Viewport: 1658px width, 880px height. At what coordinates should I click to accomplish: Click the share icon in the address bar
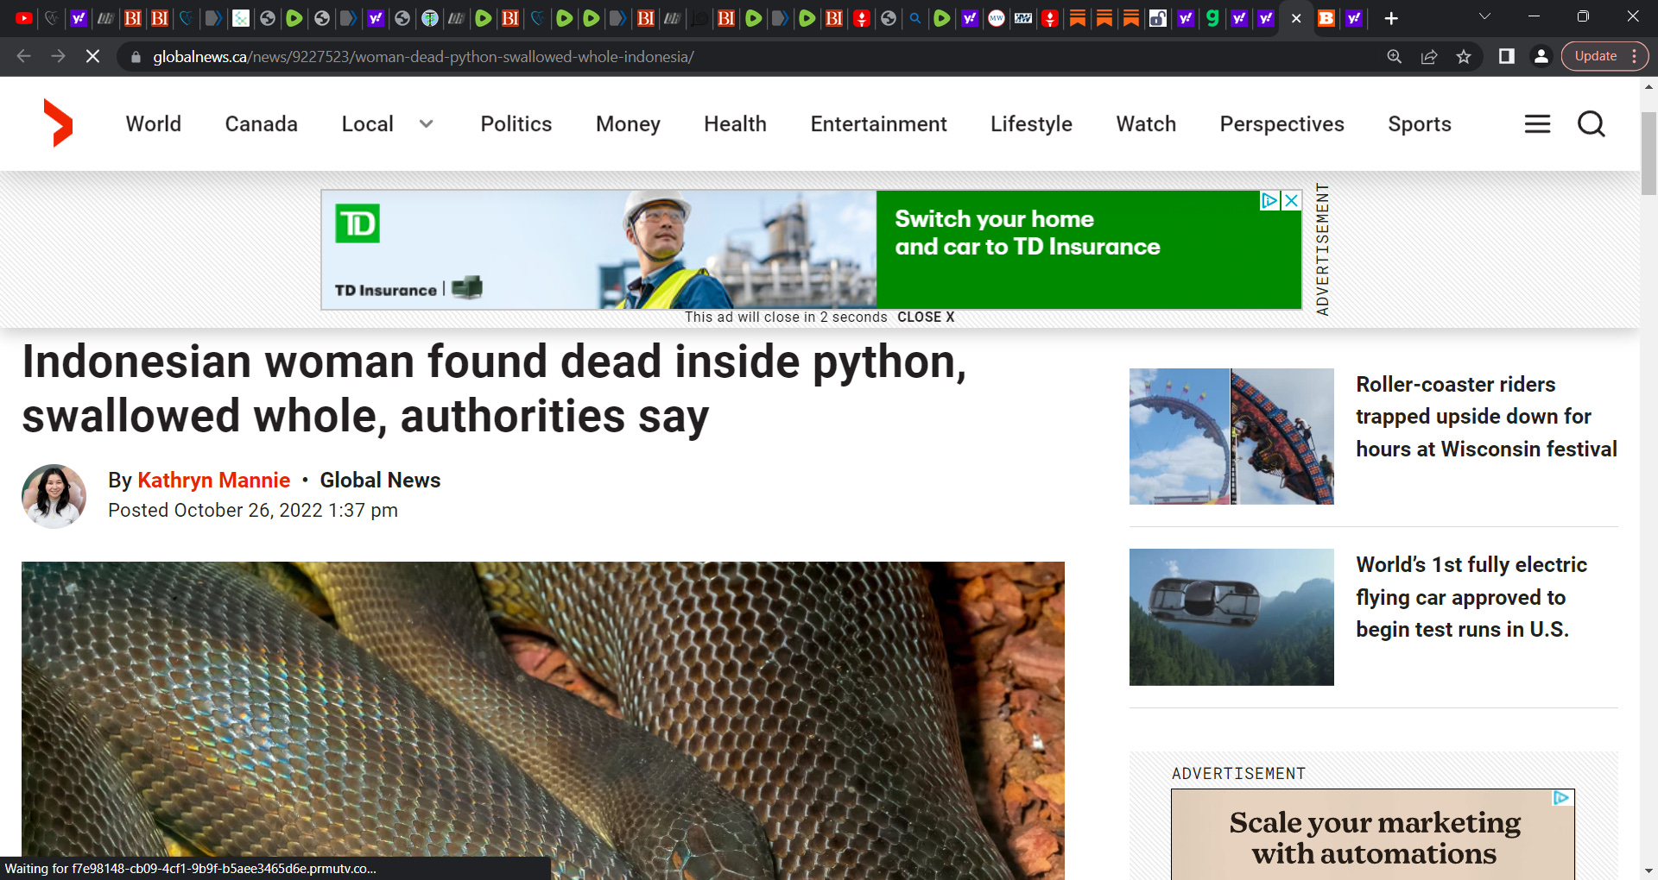tap(1429, 56)
